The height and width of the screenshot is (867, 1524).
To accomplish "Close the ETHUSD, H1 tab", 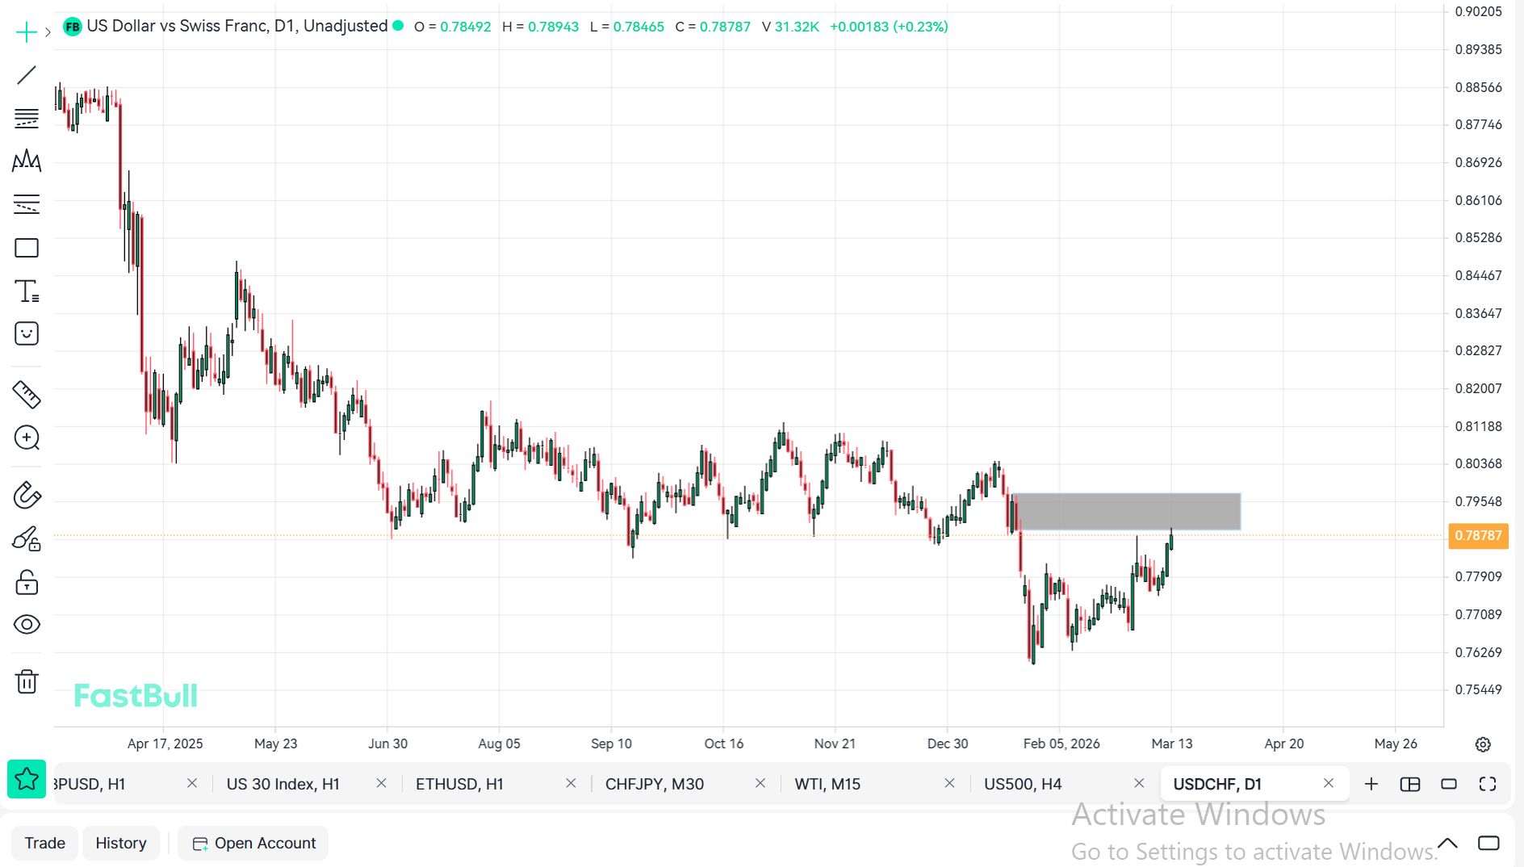I will (x=571, y=784).
